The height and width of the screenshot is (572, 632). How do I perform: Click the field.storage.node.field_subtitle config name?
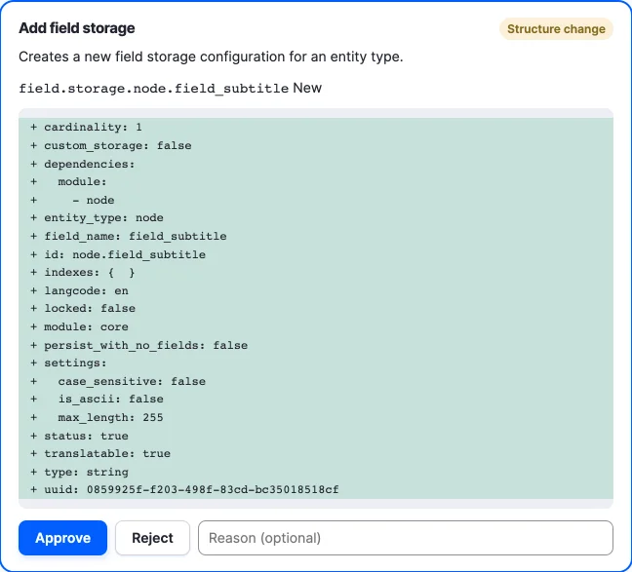tap(153, 89)
